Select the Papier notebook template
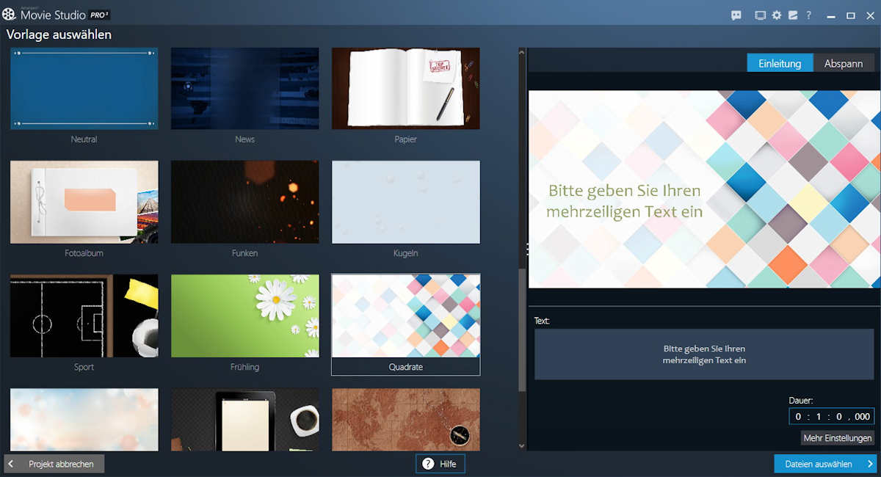The width and height of the screenshot is (881, 477). point(405,88)
